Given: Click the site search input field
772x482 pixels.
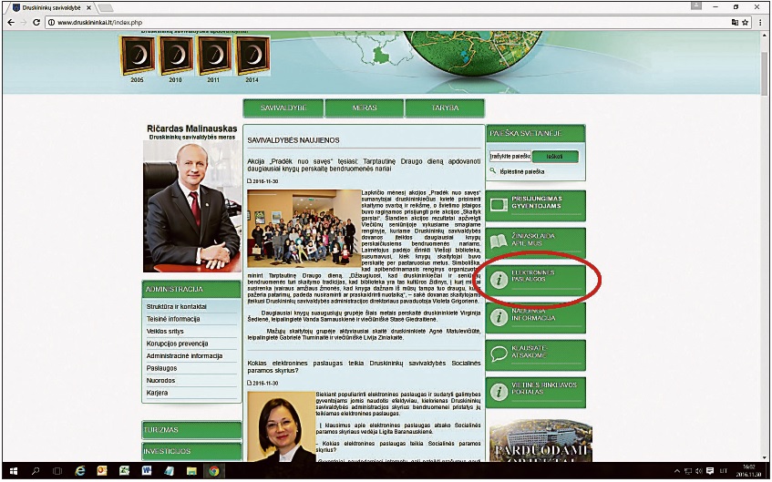Looking at the screenshot, I should (x=510, y=157).
